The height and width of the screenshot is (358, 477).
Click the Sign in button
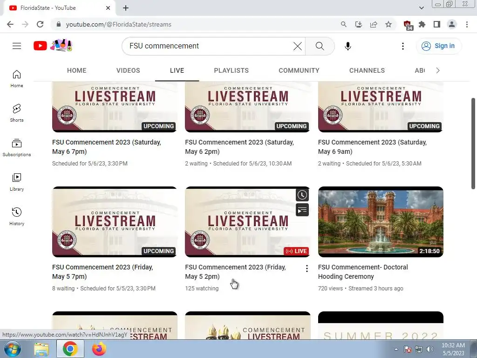click(438, 46)
